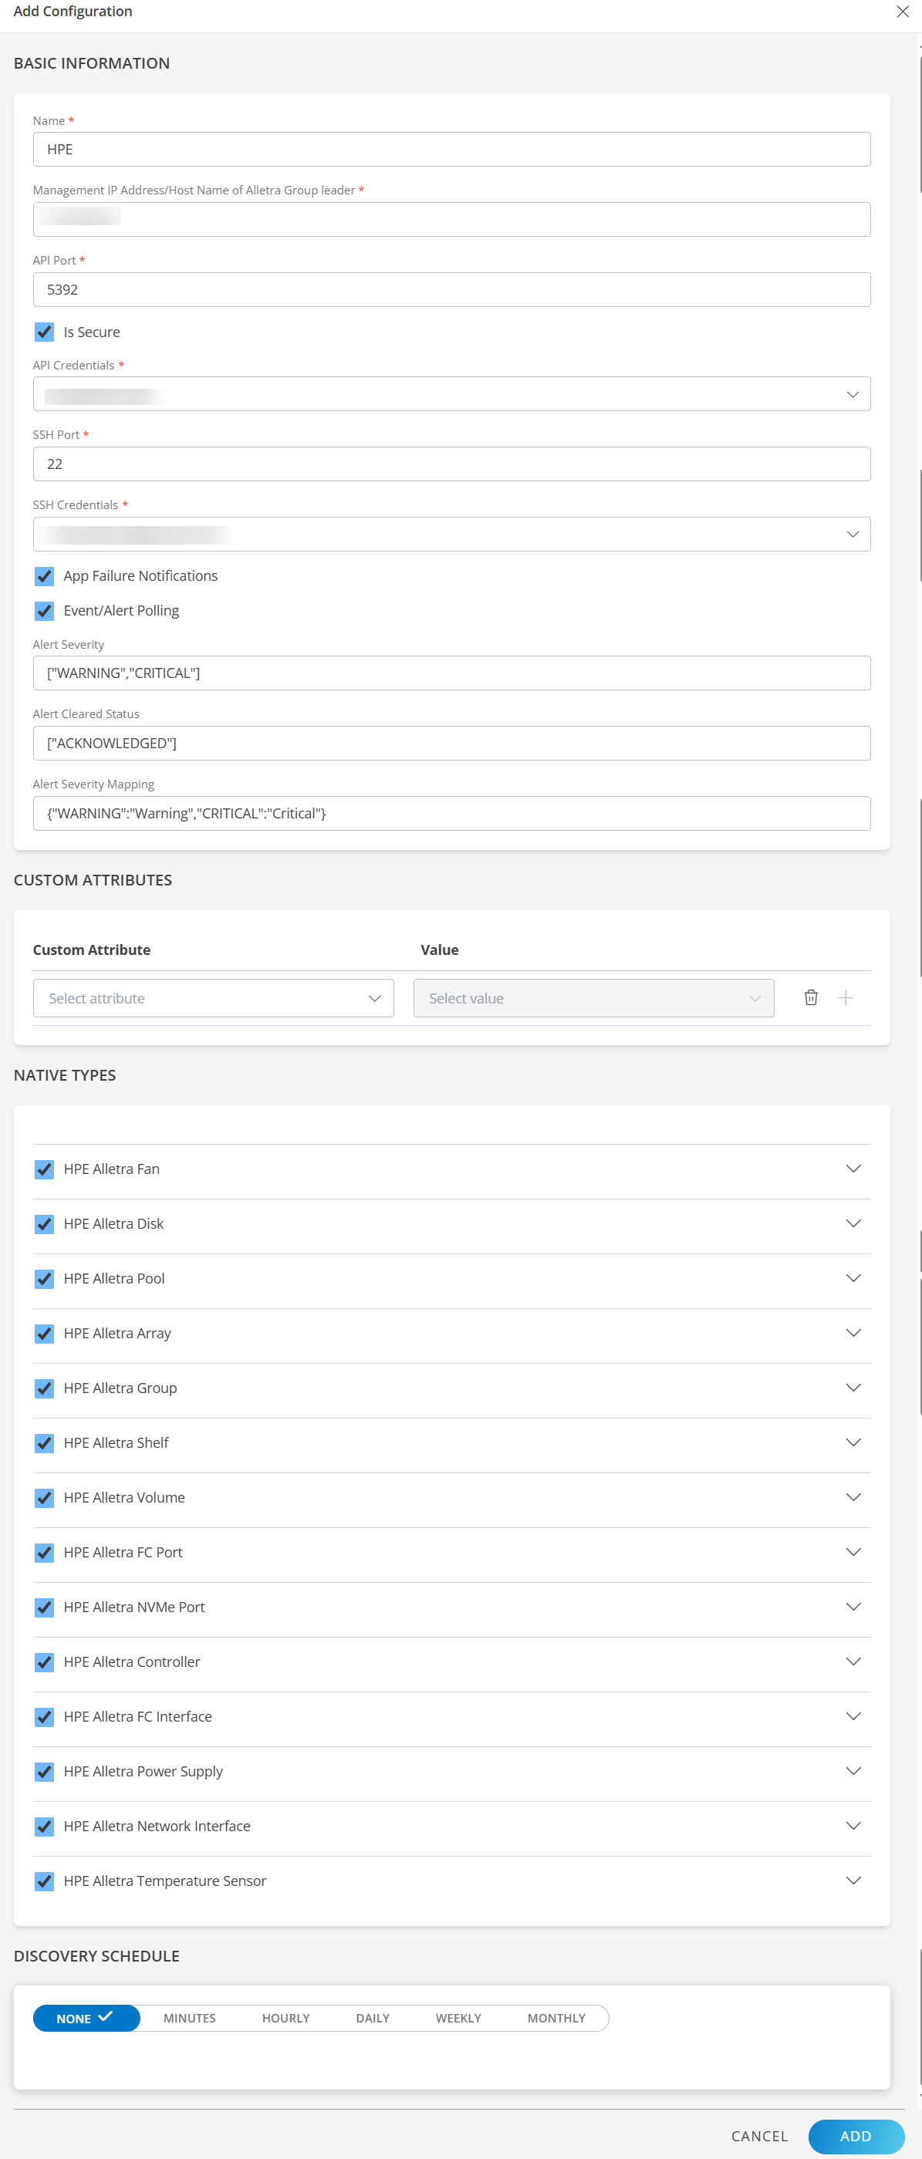Delete the custom attribute row
The image size is (922, 2159).
(811, 997)
